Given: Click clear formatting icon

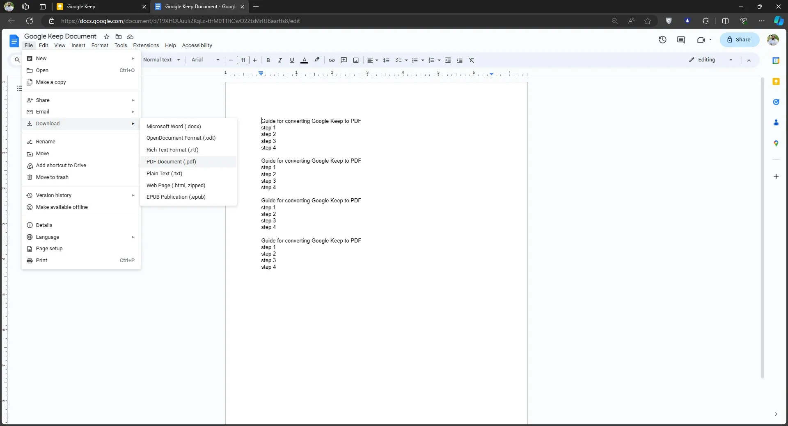Looking at the screenshot, I should click(472, 60).
